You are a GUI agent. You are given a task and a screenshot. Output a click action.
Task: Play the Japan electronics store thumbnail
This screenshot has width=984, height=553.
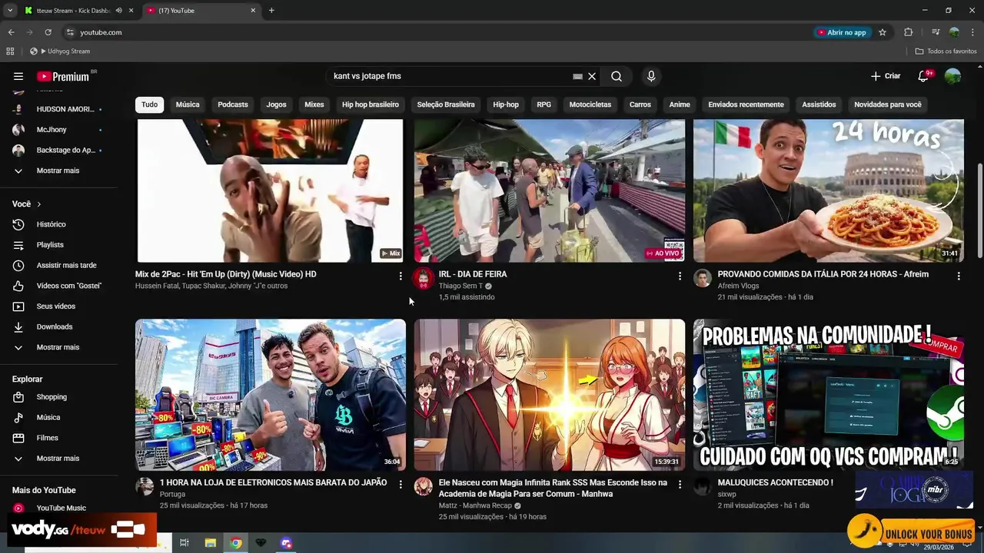point(270,395)
